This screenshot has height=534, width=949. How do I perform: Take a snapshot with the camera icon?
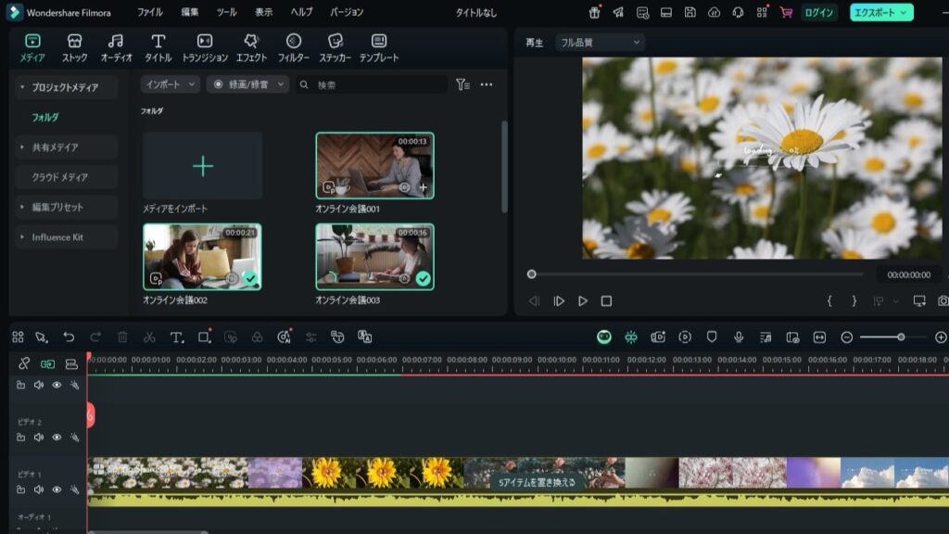(943, 301)
